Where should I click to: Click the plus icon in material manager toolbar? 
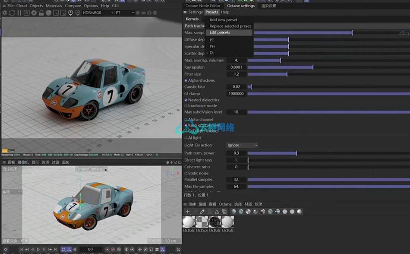187,211
